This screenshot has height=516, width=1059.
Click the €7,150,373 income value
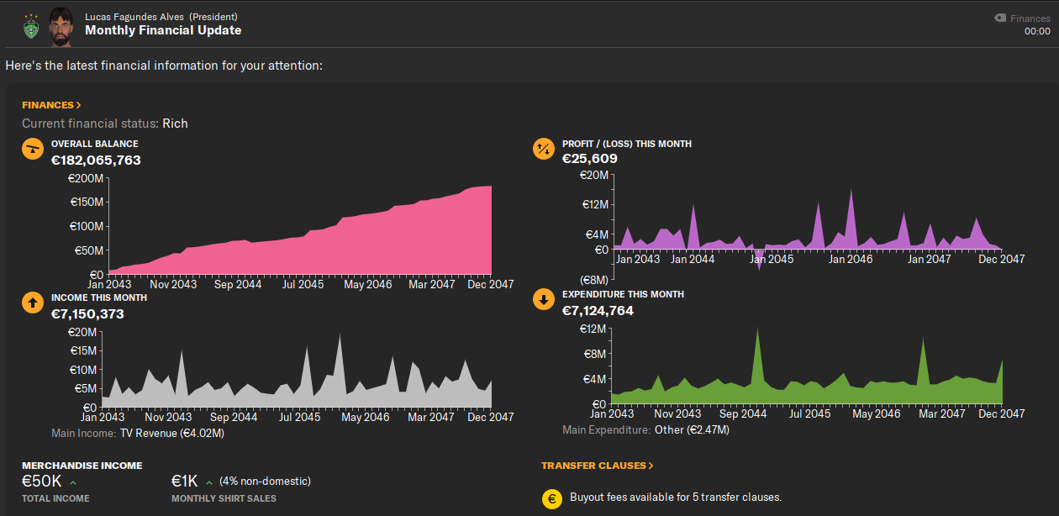tap(87, 313)
